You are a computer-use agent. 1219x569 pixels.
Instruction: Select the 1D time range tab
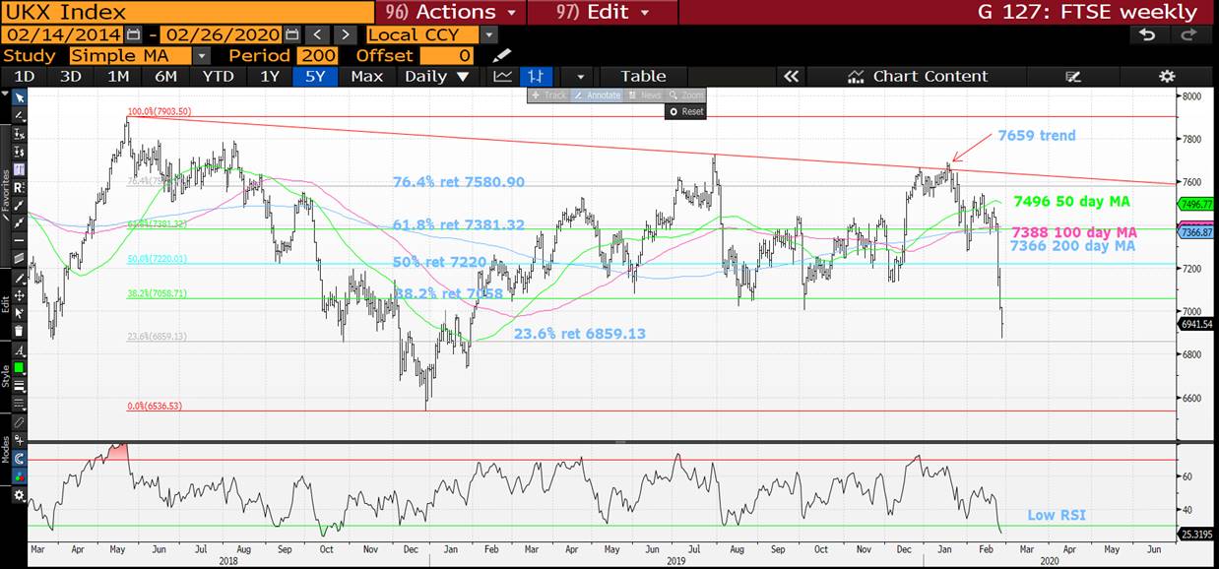click(24, 76)
